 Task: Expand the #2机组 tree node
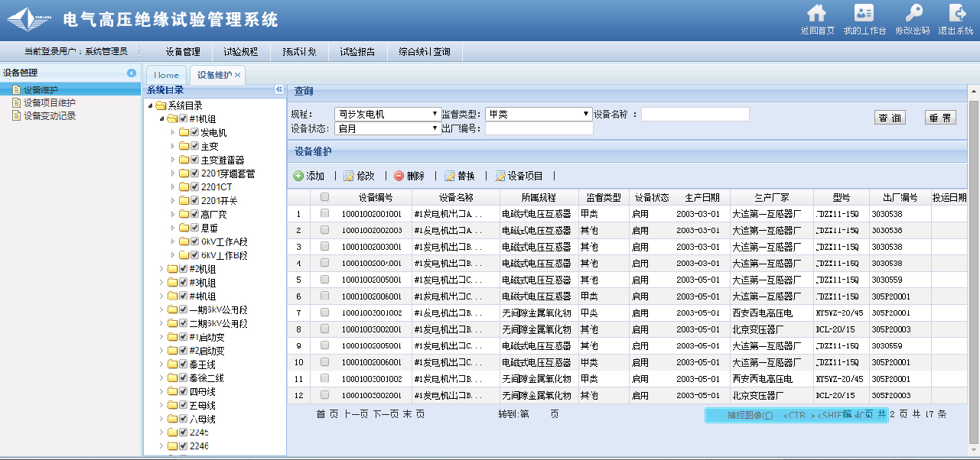click(161, 269)
